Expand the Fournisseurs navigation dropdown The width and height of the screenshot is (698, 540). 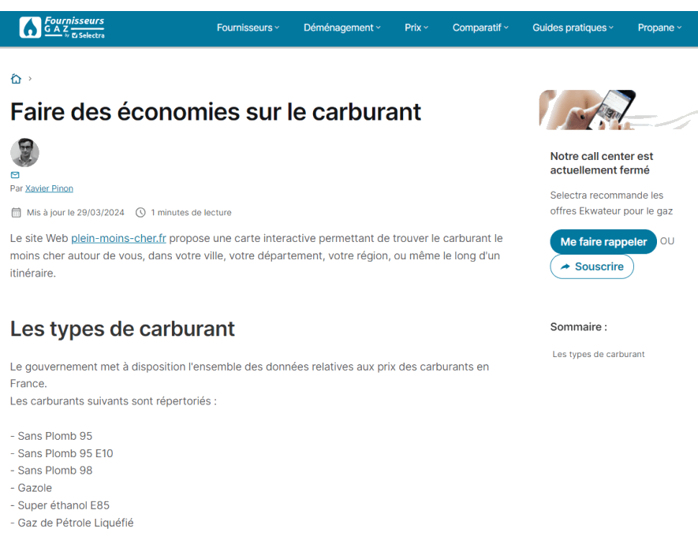(x=248, y=28)
